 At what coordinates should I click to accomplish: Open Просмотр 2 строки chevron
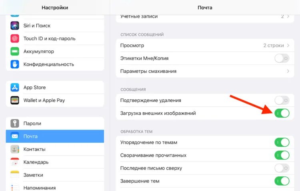tap(288, 46)
